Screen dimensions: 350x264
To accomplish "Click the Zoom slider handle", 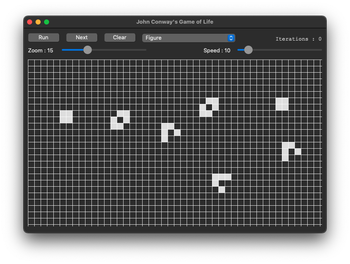I will tap(88, 50).
